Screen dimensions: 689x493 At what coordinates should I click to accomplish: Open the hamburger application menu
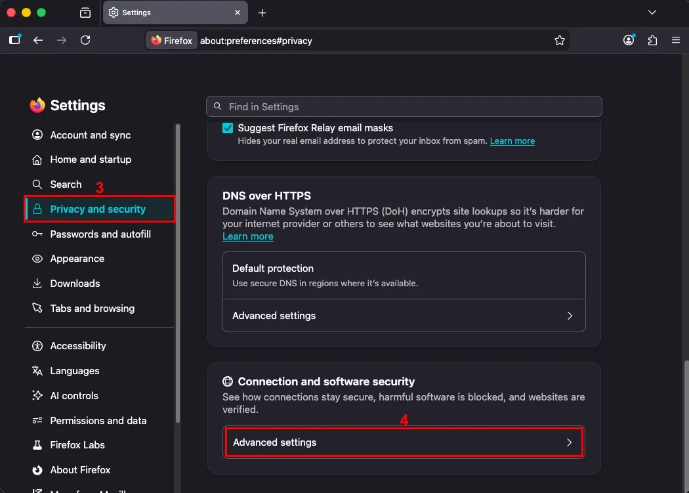tap(676, 41)
